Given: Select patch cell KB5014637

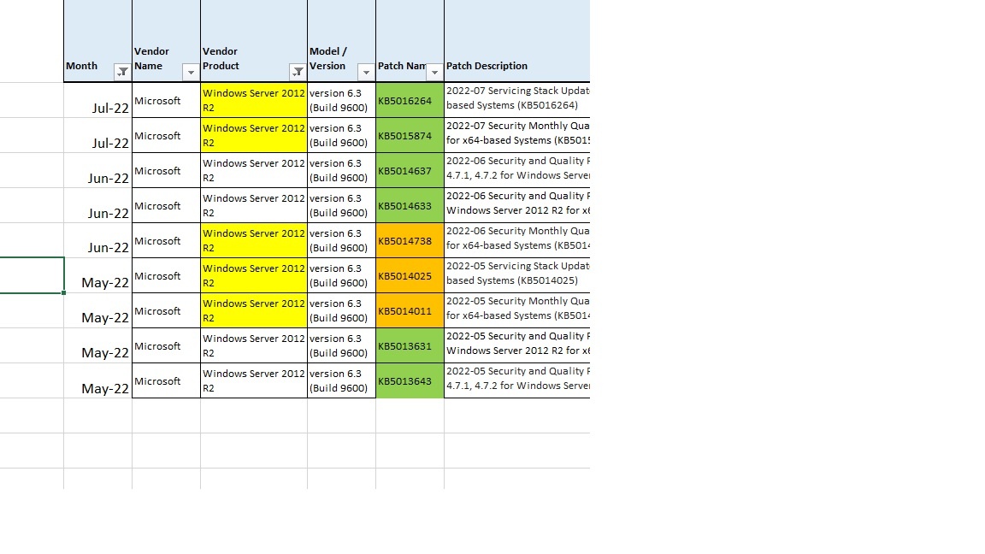Looking at the screenshot, I should (410, 171).
